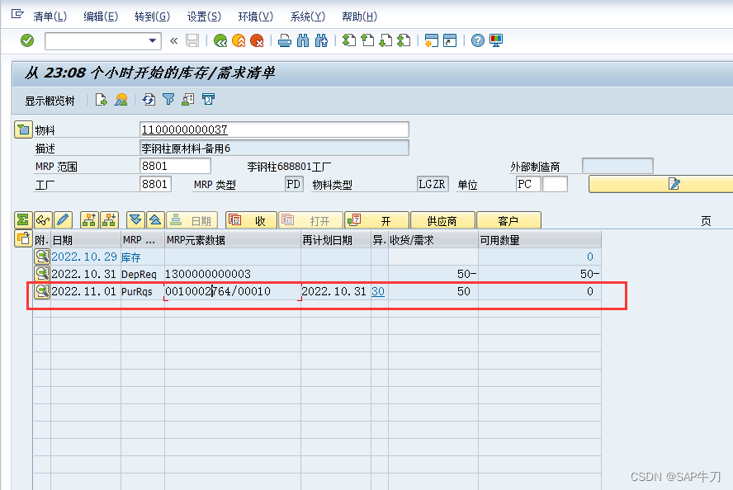The width and height of the screenshot is (733, 490).
Task: Click the Find binoculars icon
Action: 303,40
